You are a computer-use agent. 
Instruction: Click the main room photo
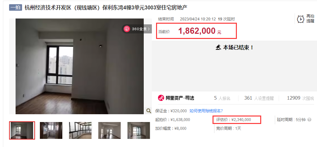79,66
